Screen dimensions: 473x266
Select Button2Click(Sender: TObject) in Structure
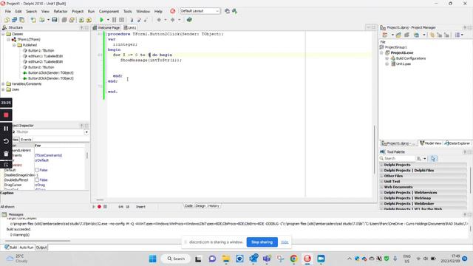click(x=51, y=78)
